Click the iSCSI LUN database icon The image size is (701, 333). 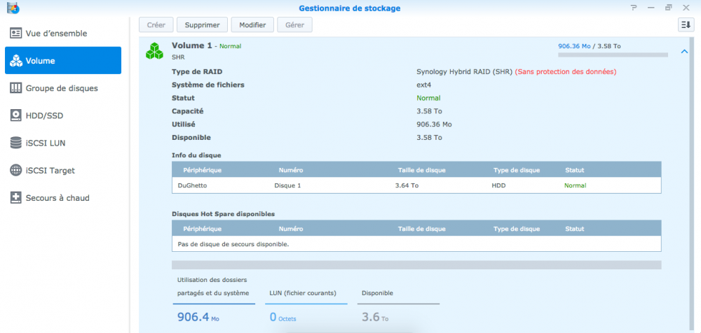(16, 143)
